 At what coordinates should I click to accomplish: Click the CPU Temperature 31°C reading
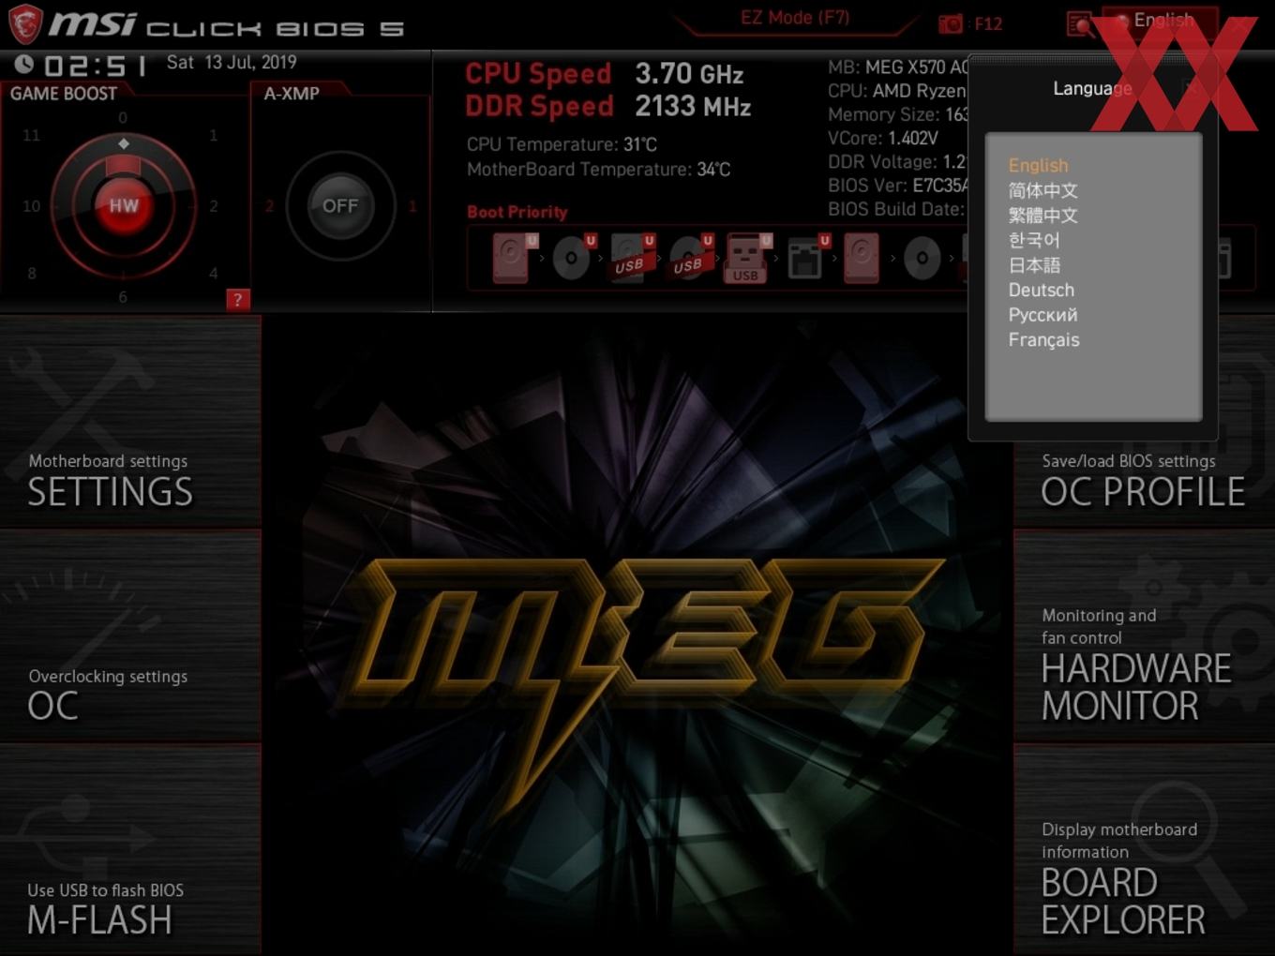(562, 144)
